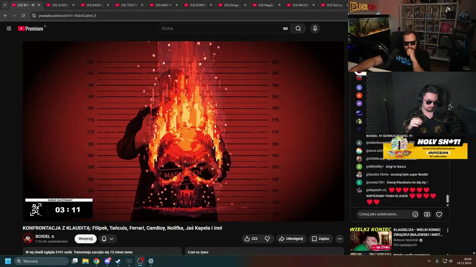476x267 pixels.
Task: Like the video with thumbs up
Action: (251, 239)
